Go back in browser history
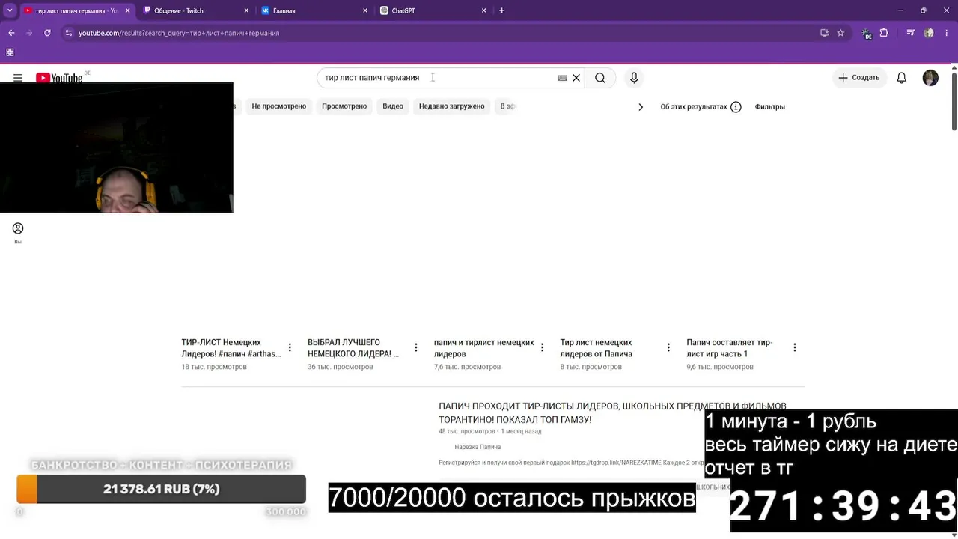The image size is (958, 539). click(x=11, y=33)
